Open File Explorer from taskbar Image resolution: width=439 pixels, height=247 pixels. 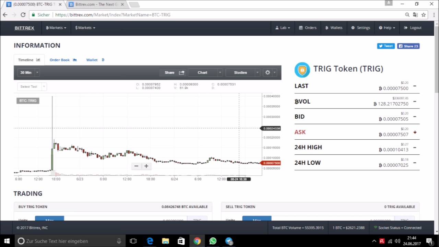165,241
